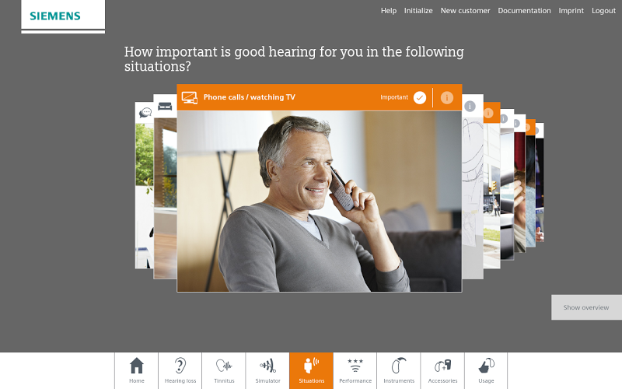Open the Performance section

coord(355,371)
